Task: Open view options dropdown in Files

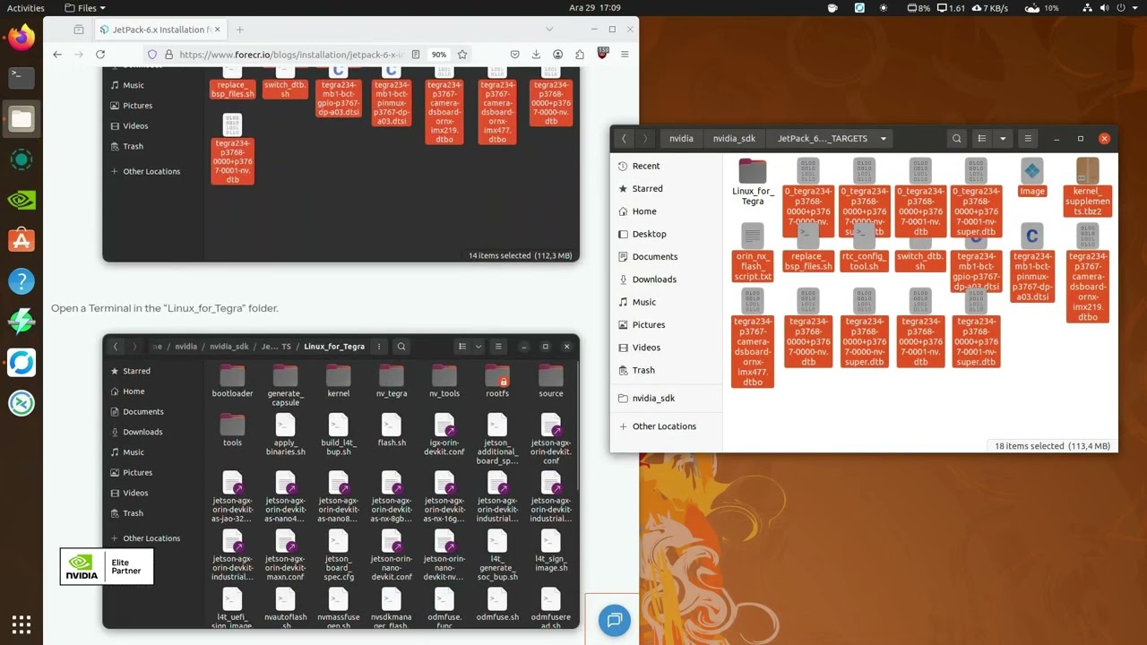Action: pyautogui.click(x=1003, y=139)
